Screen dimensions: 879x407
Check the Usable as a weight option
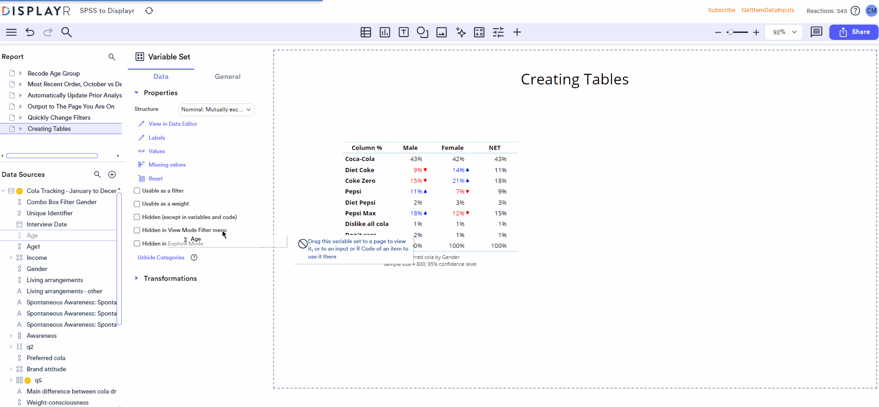pyautogui.click(x=137, y=204)
